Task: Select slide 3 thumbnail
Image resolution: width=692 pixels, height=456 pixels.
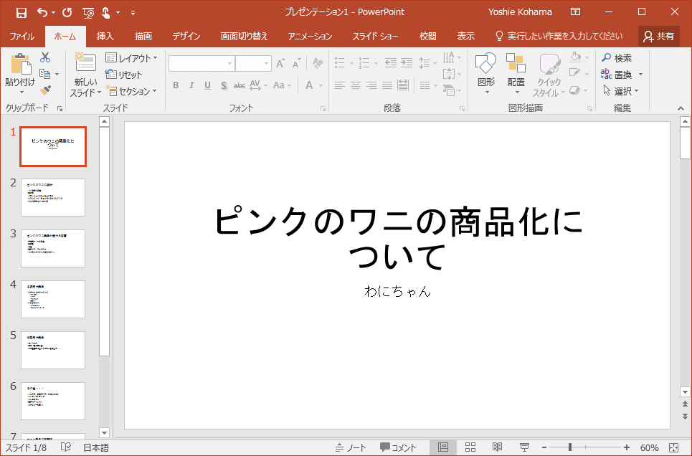Action: pyautogui.click(x=53, y=248)
